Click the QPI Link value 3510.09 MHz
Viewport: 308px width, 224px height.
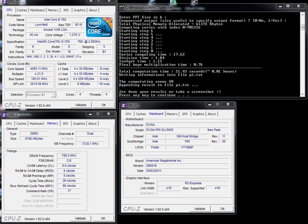click(39, 84)
